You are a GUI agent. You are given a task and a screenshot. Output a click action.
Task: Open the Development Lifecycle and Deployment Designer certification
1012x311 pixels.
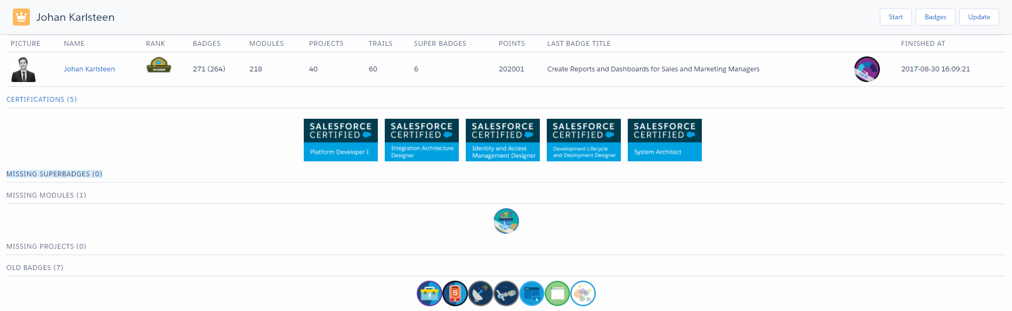(584, 140)
